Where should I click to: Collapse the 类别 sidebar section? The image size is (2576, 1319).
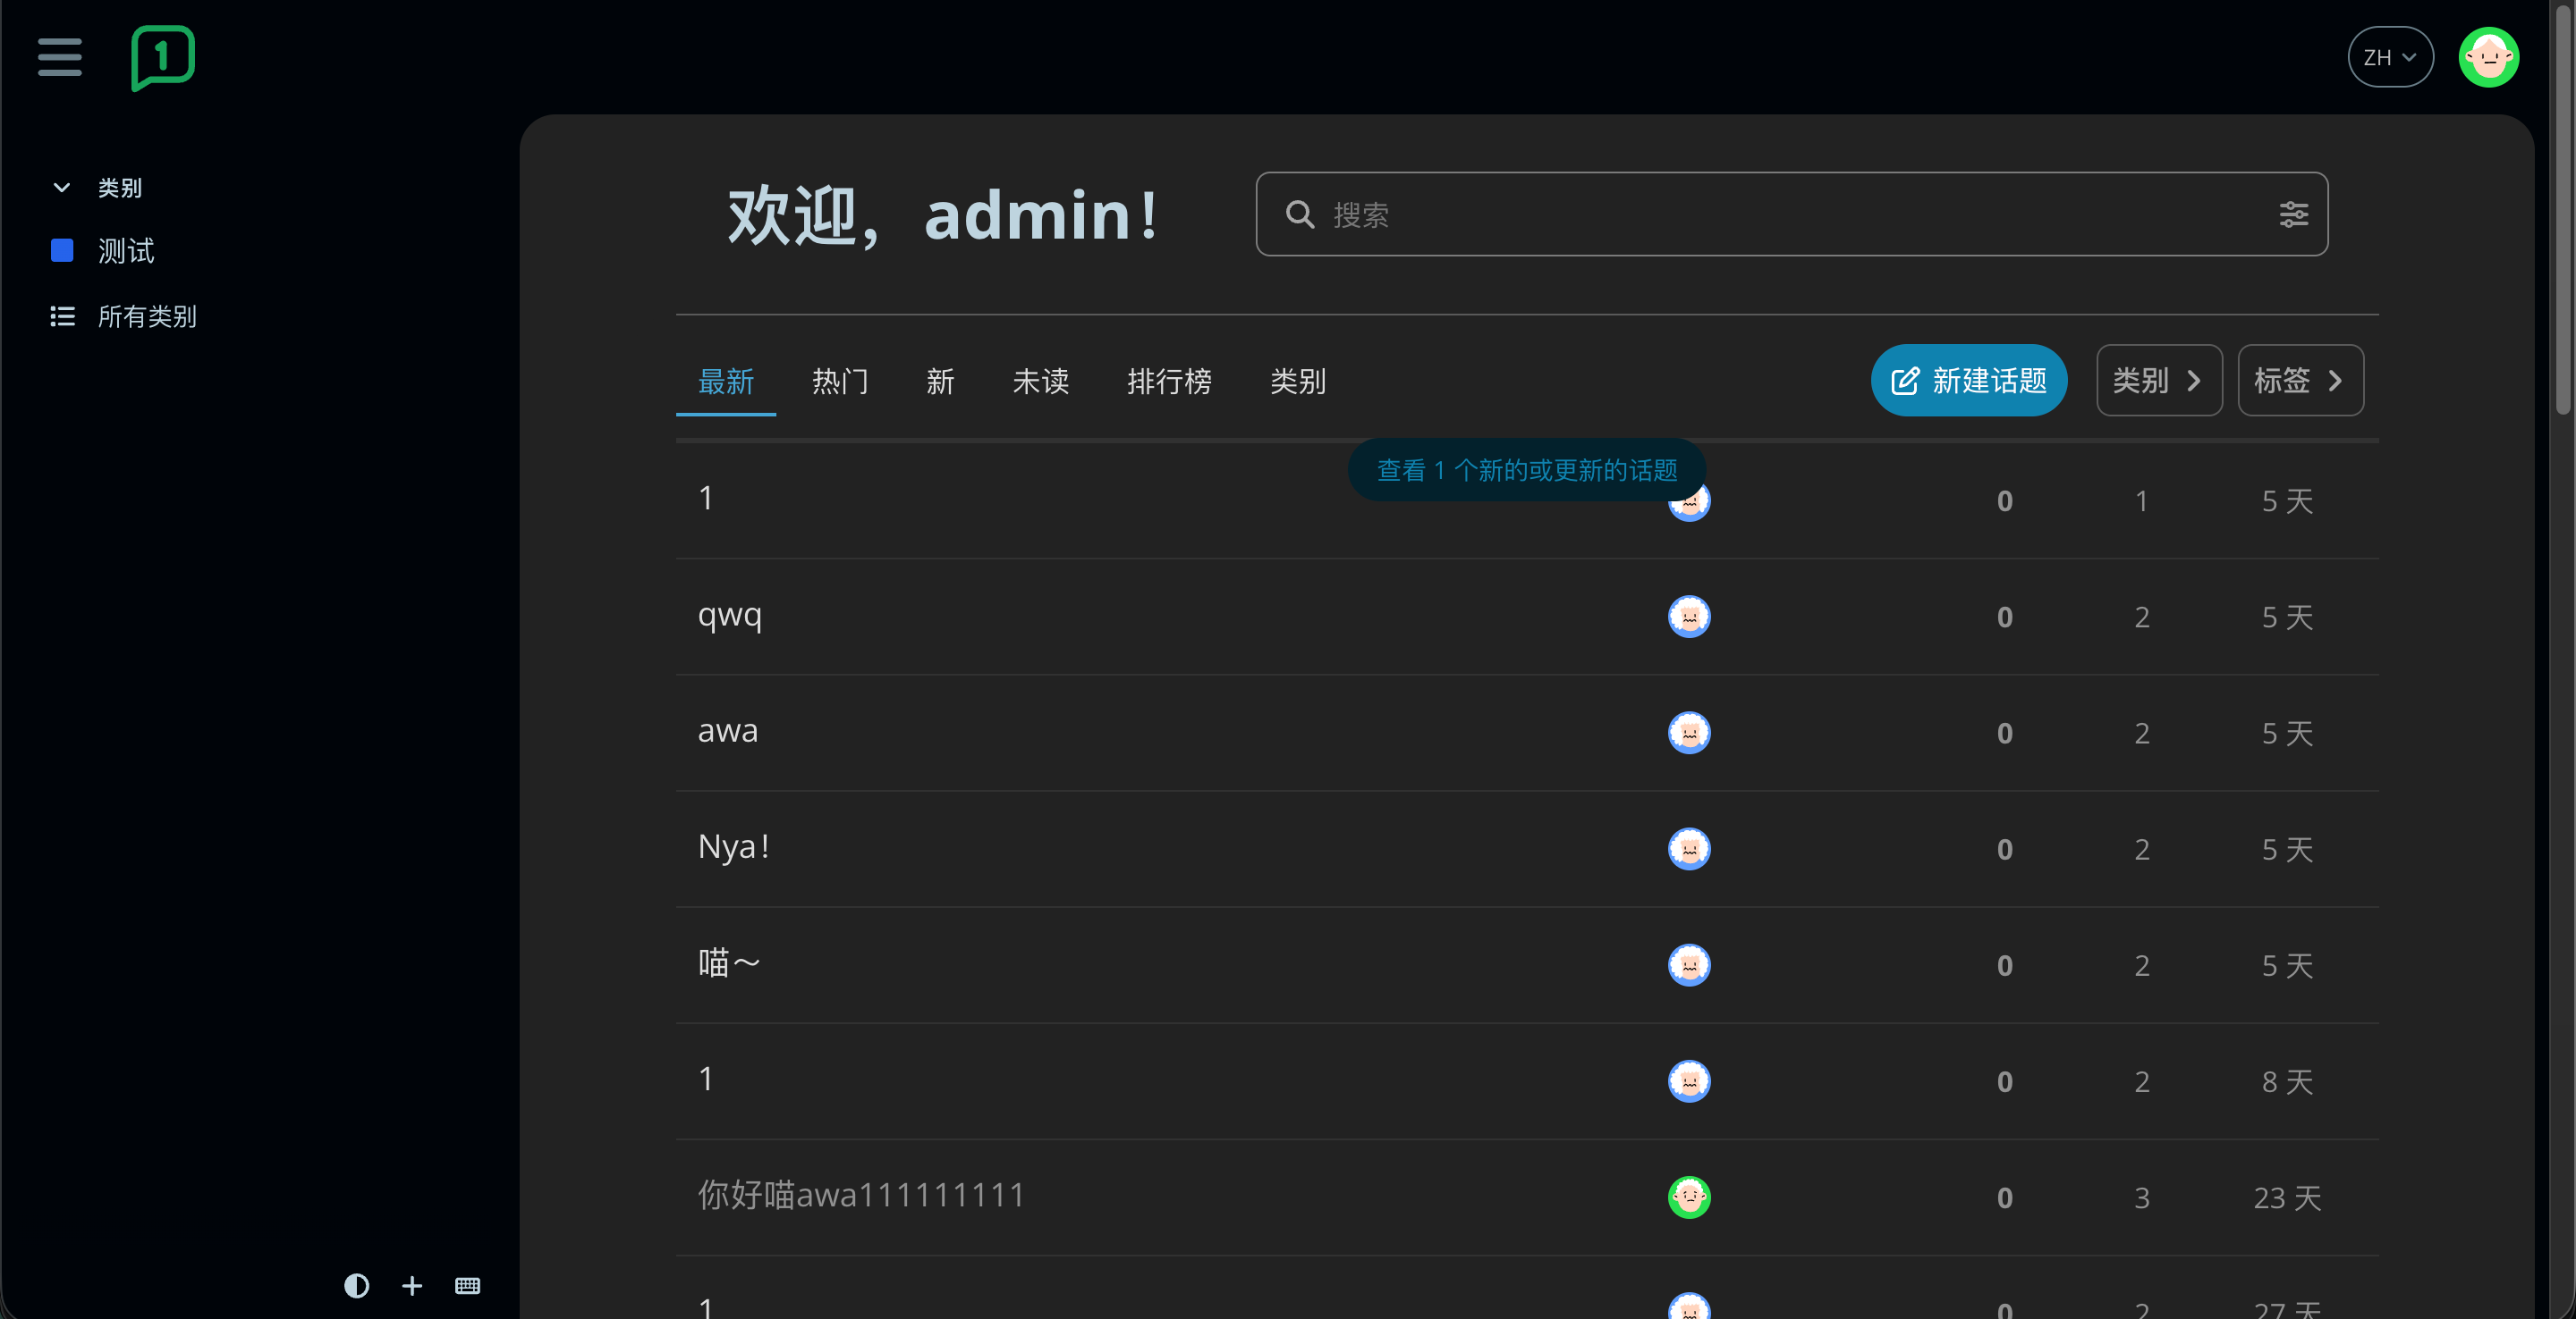(x=96, y=187)
